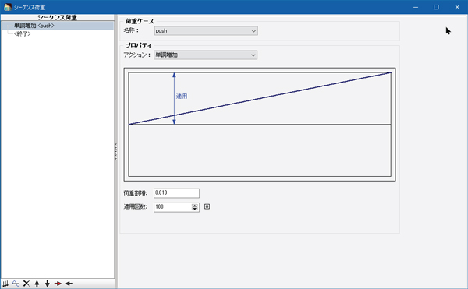The image size is (468, 289).
Task: Click the load curve diagram
Action: click(260, 124)
